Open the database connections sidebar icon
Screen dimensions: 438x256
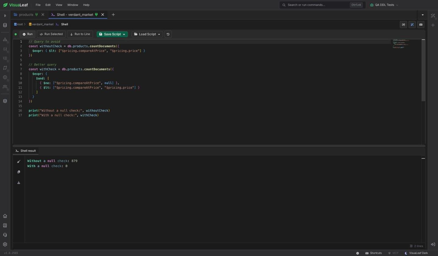pyautogui.click(x=5, y=25)
